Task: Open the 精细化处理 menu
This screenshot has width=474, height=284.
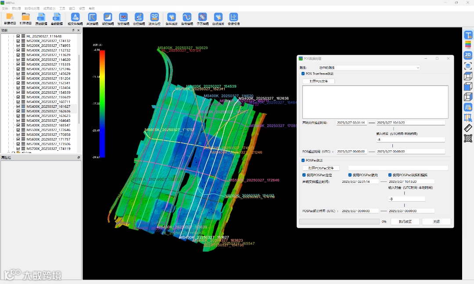Action: (32, 8)
